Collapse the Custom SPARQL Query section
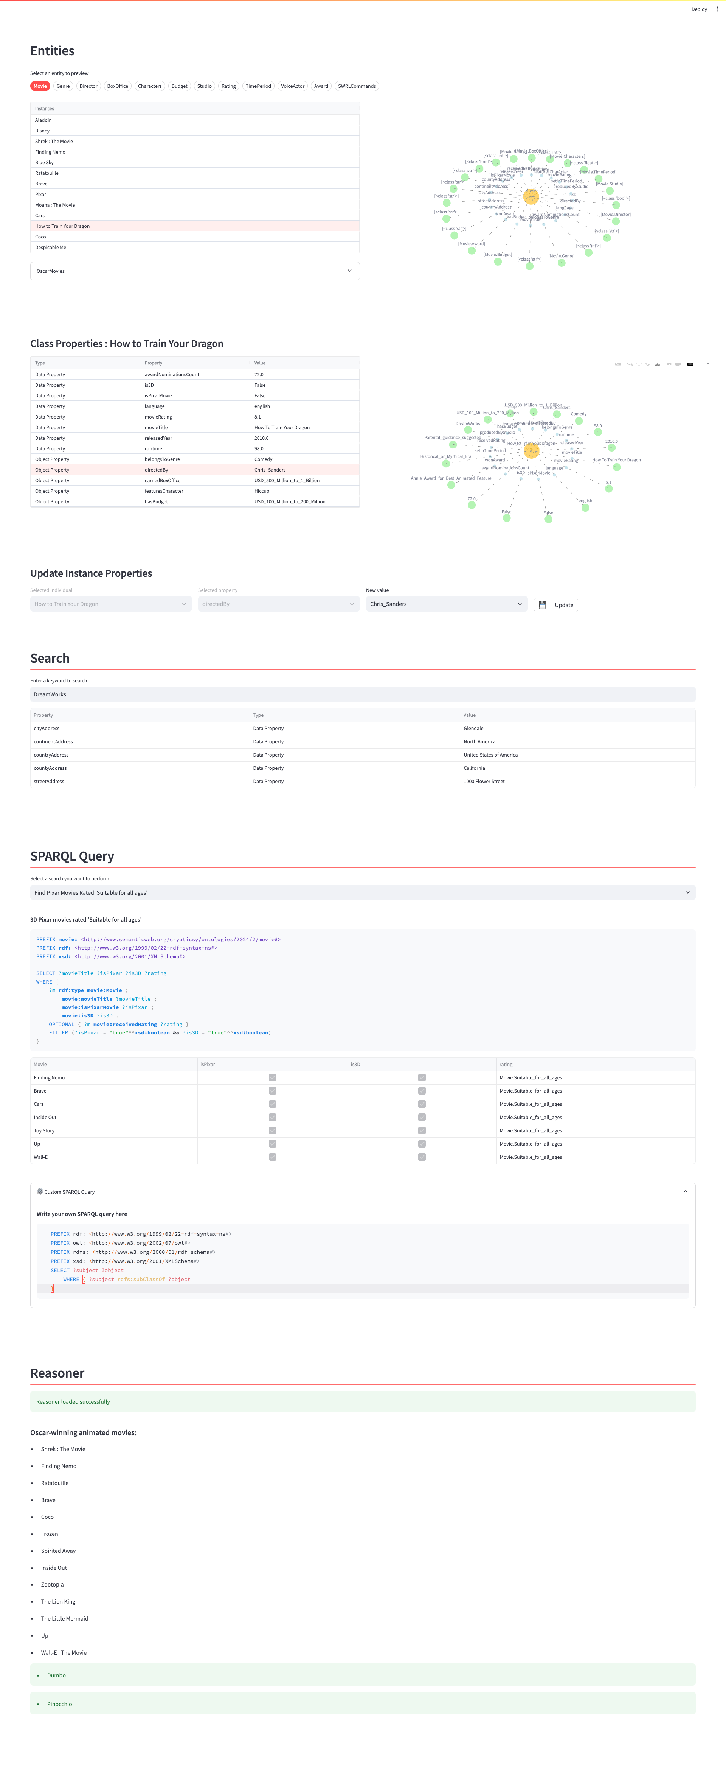This screenshot has width=726, height=1775. [686, 1191]
